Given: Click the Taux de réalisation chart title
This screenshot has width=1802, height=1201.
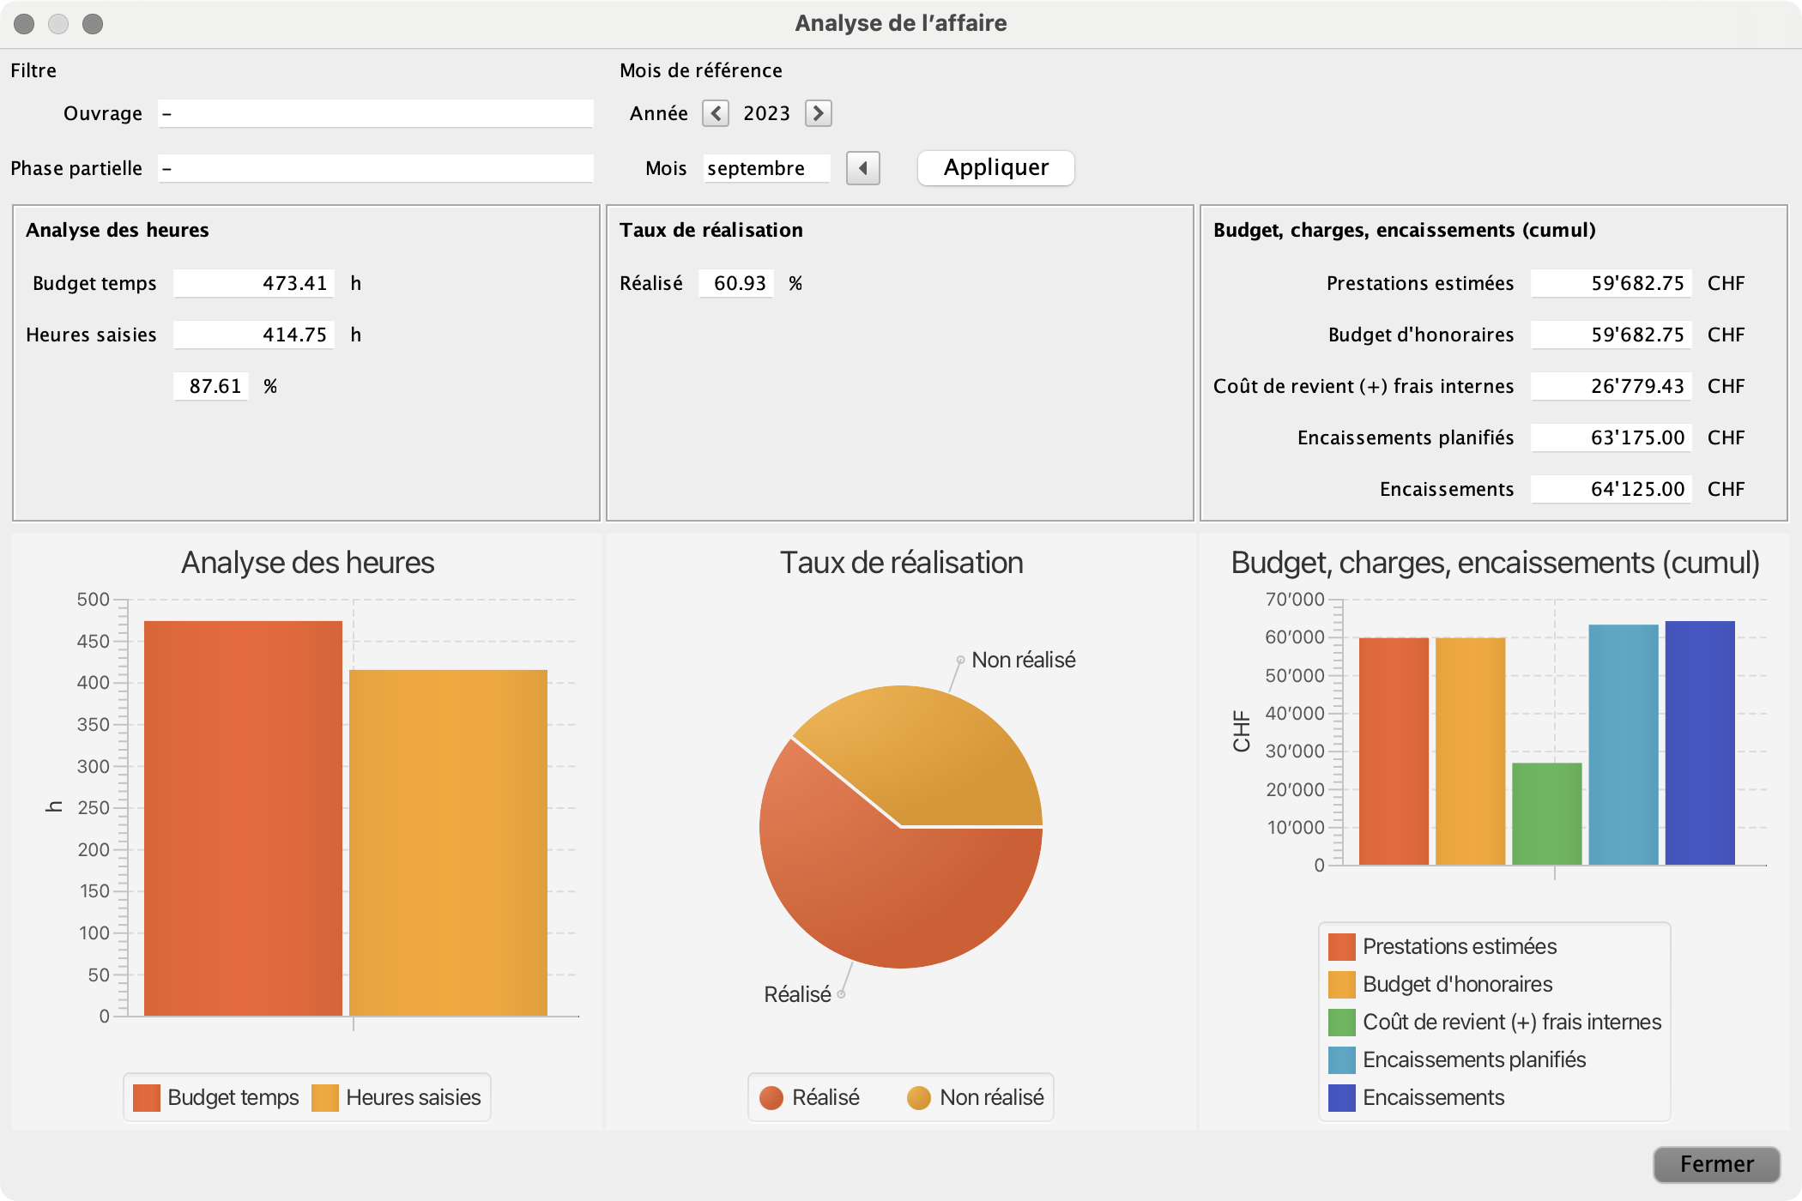Looking at the screenshot, I should pyautogui.click(x=901, y=563).
